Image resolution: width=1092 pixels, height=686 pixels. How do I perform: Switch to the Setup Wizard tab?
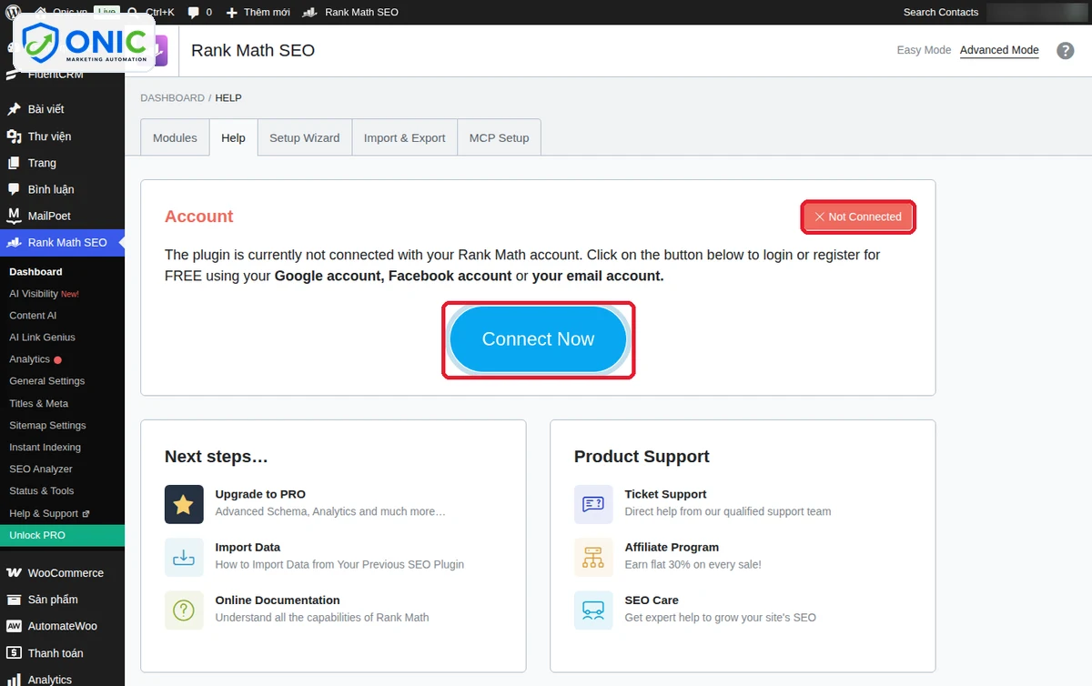click(304, 137)
